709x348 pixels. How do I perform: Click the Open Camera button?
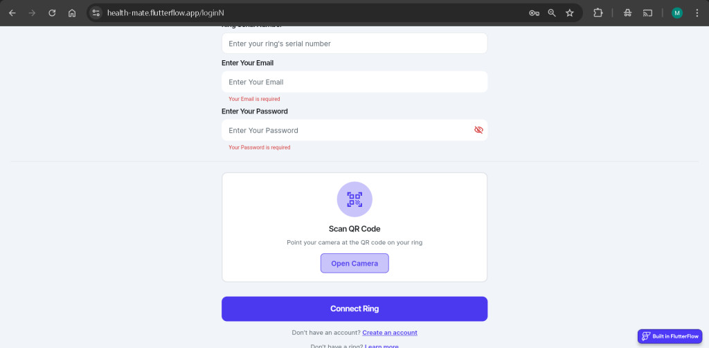(354, 264)
